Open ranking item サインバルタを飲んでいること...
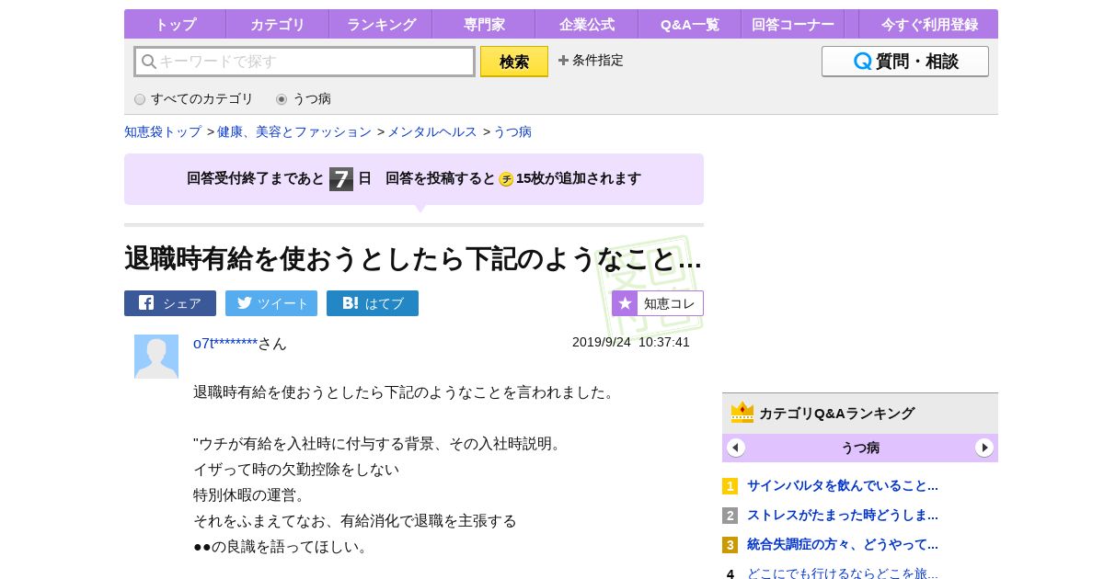 tap(843, 485)
